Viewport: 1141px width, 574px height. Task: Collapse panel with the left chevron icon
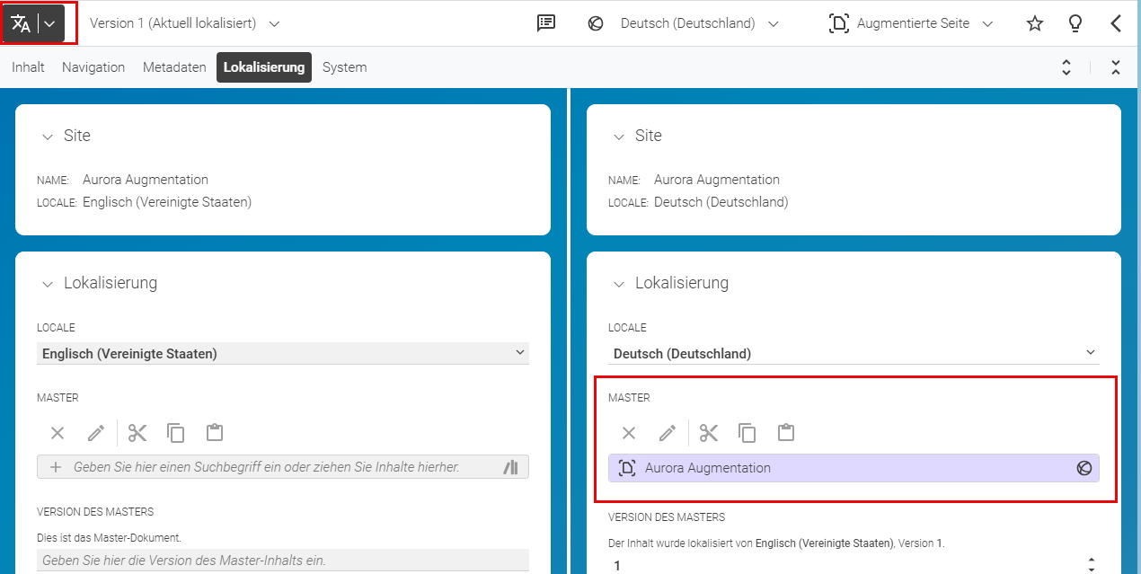tap(1116, 23)
